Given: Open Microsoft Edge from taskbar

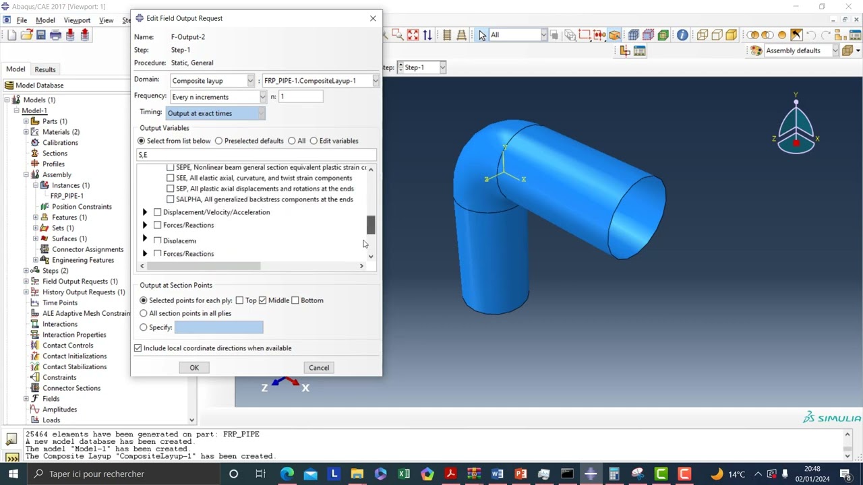Looking at the screenshot, I should tap(287, 474).
